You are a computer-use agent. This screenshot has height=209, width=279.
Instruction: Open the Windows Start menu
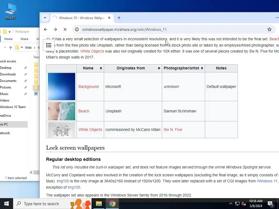tap(7, 204)
